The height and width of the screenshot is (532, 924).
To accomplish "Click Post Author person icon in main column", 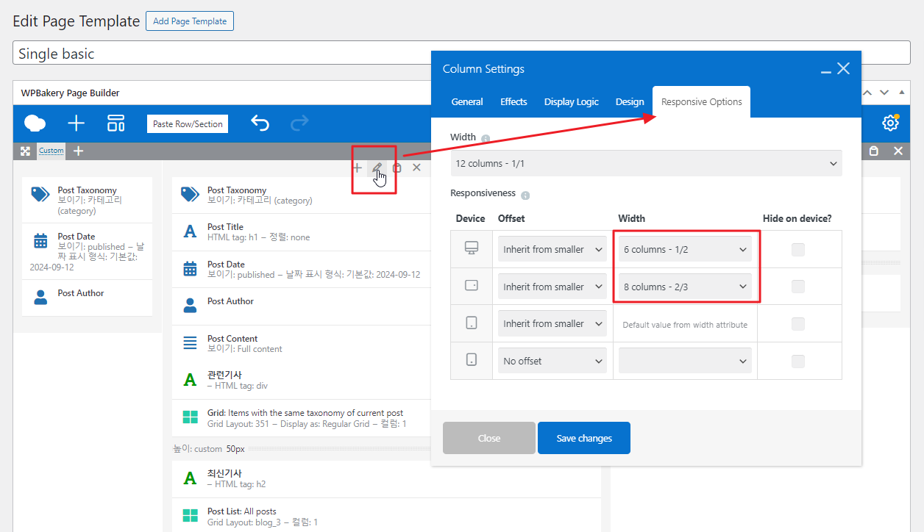I will tap(190, 306).
